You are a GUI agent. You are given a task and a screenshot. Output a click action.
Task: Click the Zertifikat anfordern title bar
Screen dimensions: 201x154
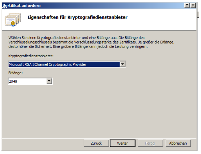(88, 6)
